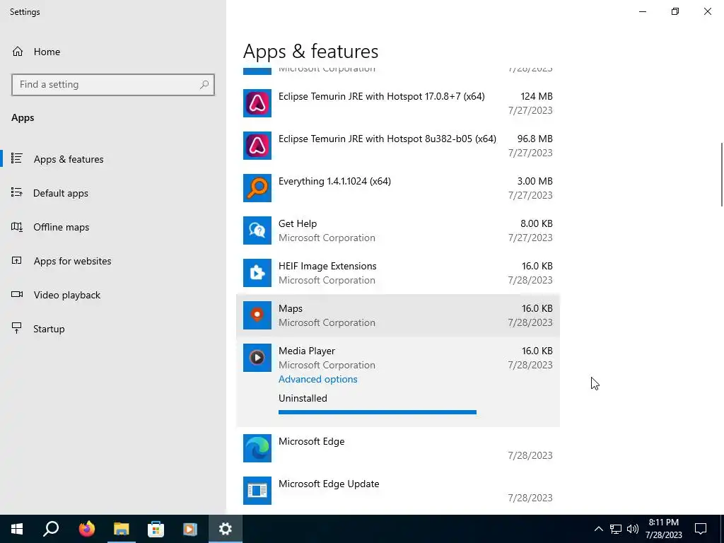Click the HEIF Image Extensions icon
This screenshot has height=543, width=724.
[257, 273]
